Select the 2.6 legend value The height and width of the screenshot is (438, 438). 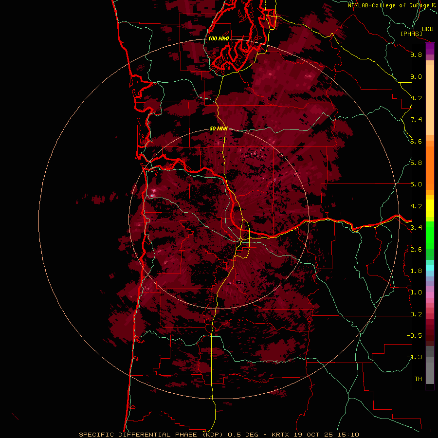coord(416,250)
